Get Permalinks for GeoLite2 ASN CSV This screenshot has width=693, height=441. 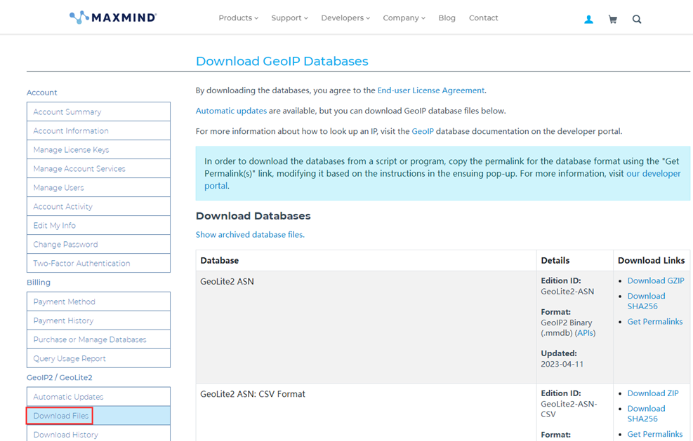[x=655, y=435]
